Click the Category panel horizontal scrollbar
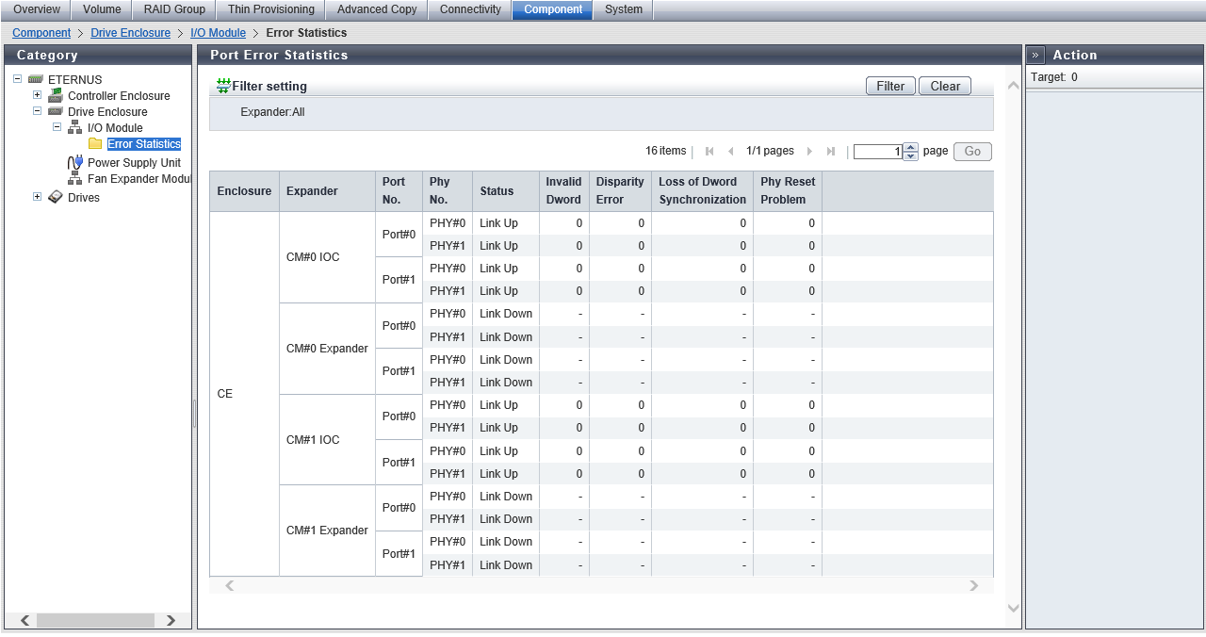This screenshot has width=1206, height=637. [x=94, y=620]
